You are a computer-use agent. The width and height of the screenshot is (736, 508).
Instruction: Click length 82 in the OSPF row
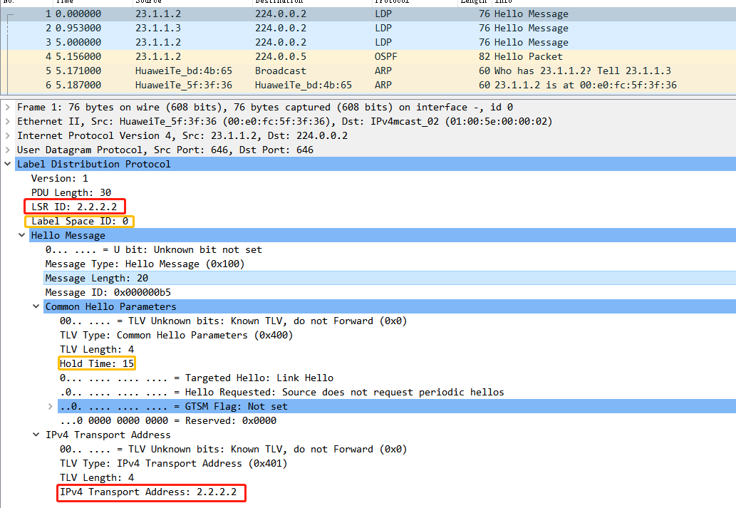[x=484, y=56]
